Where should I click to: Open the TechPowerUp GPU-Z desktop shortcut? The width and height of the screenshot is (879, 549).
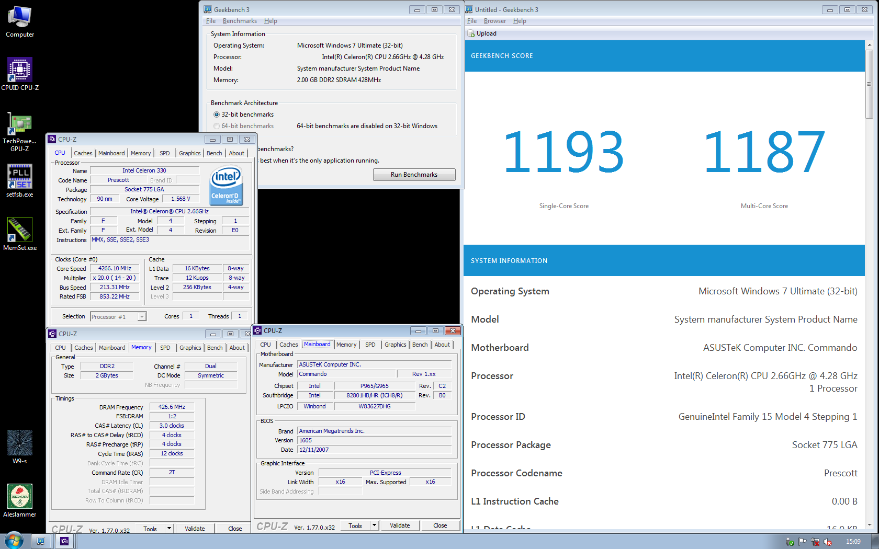point(20,132)
